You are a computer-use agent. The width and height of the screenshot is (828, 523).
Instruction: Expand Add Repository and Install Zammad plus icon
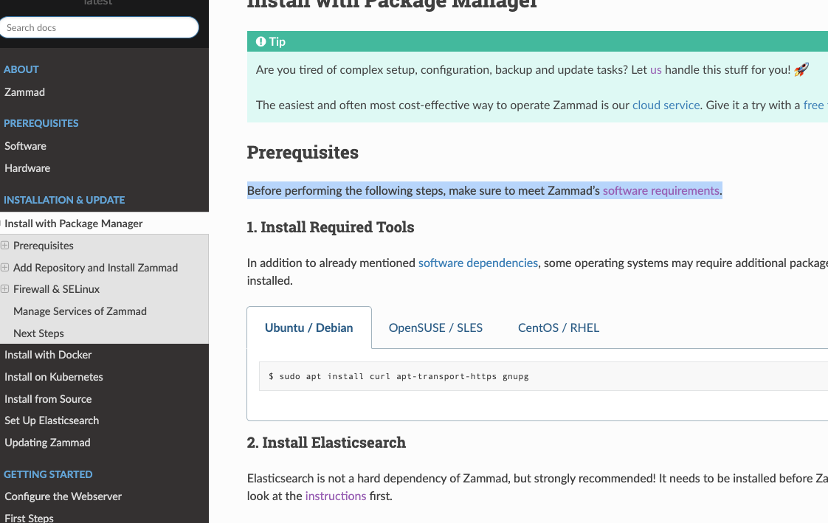[x=4, y=268]
